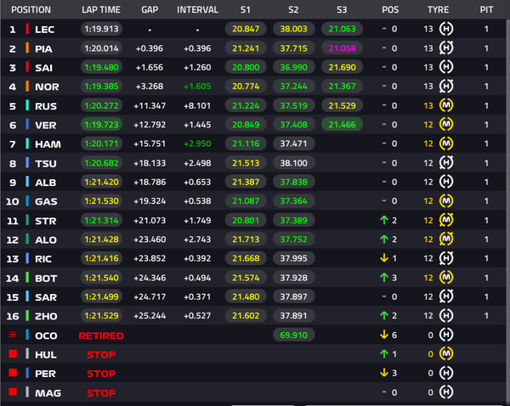510x406 pixels.
Task: Click the medium tyre icon in STR's row
Action: (x=446, y=220)
